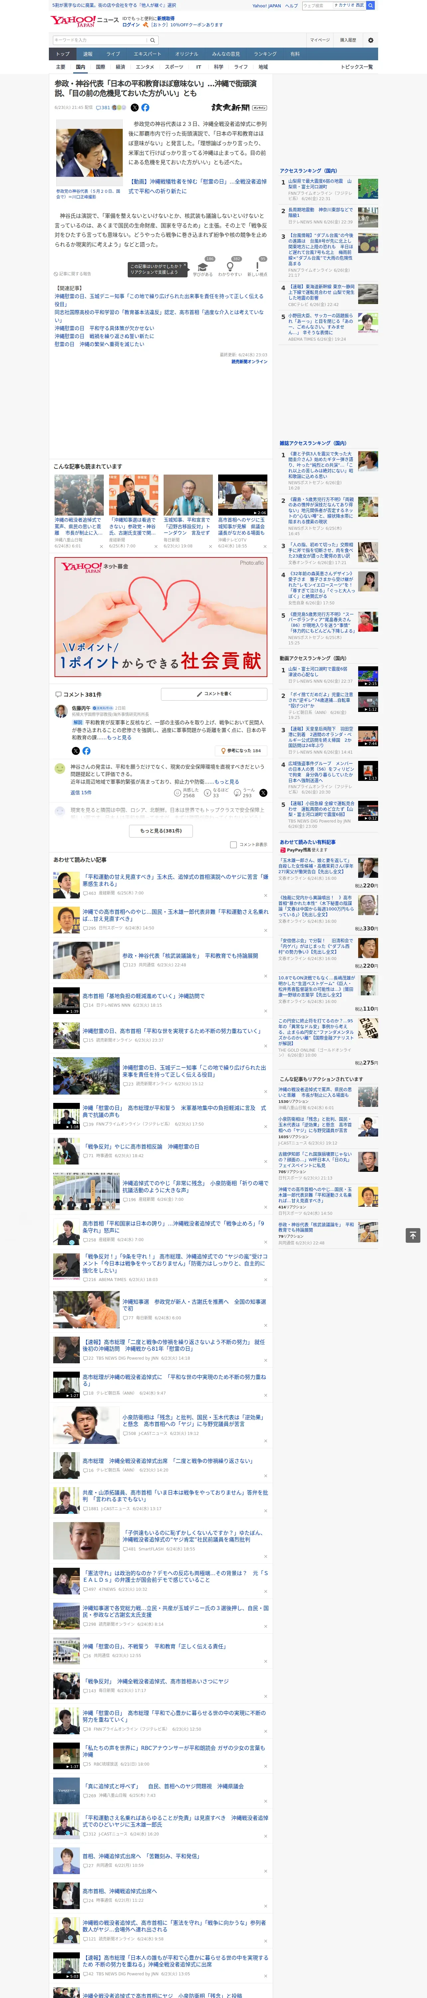The width and height of the screenshot is (427, 1998).
Task: Click the top web search magnifier button
Action: (371, 5)
